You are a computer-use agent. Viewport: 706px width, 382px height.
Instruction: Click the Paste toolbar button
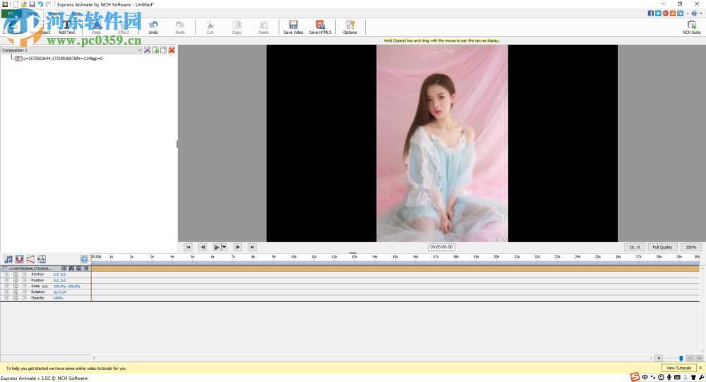tap(263, 27)
